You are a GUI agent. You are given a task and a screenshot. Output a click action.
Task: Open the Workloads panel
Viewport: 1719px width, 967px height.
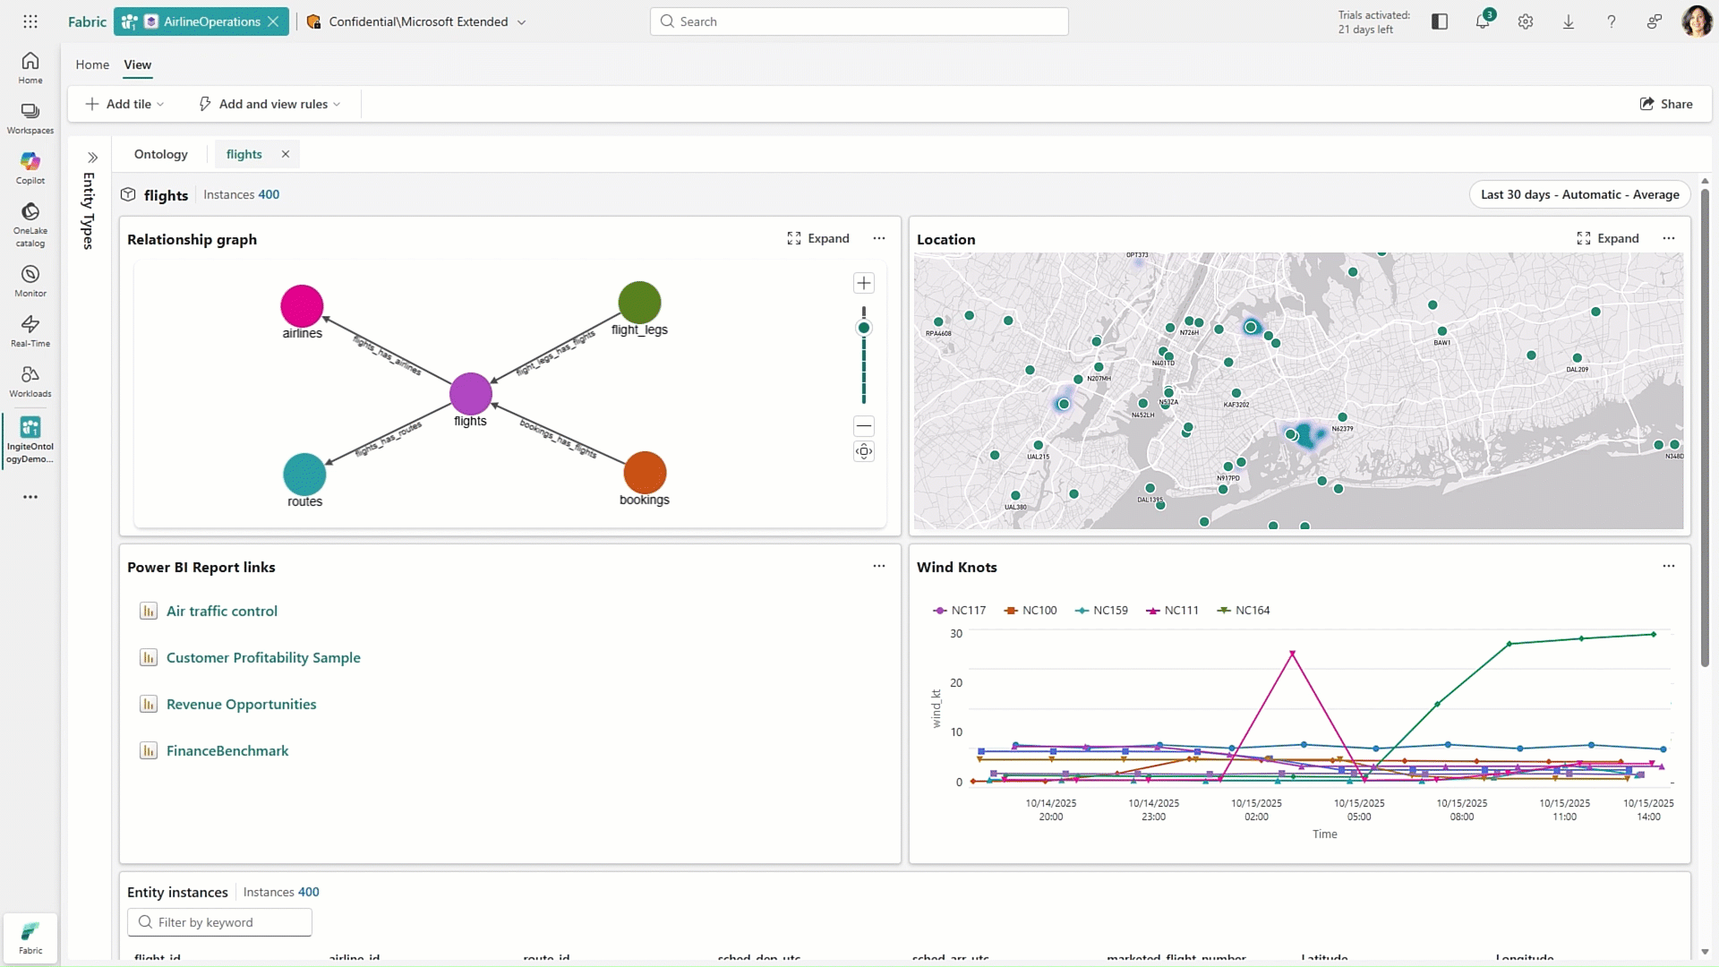[30, 381]
